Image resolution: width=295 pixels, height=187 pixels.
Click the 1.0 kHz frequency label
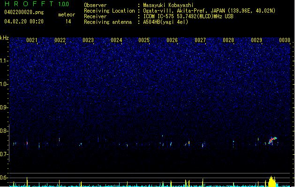pyautogui.click(x=4, y=84)
